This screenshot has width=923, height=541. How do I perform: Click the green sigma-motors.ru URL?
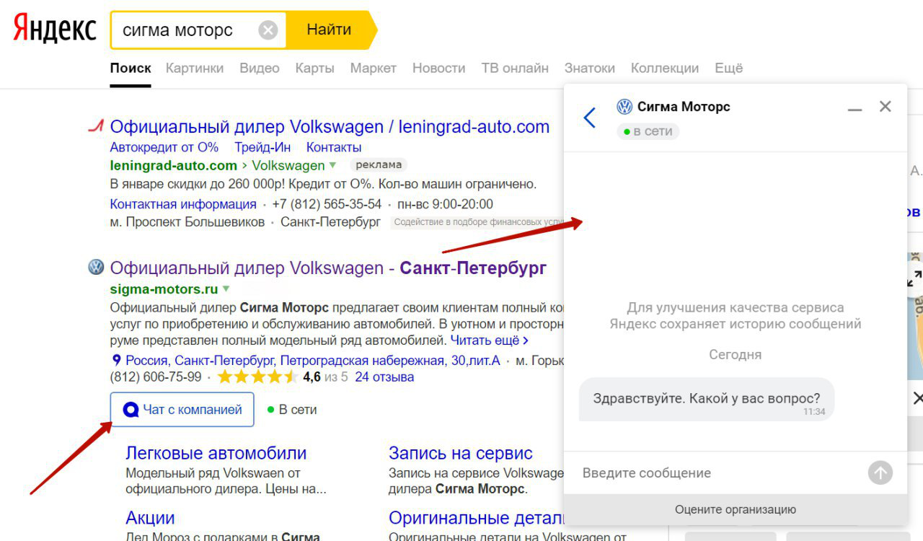tap(164, 289)
